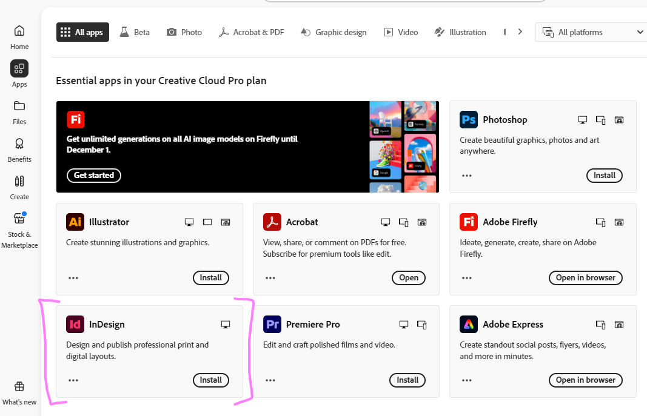Open more options for Adobe Firefly
The height and width of the screenshot is (416, 647).
click(467, 278)
